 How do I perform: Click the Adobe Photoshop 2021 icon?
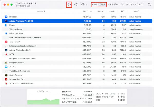click(6, 50)
